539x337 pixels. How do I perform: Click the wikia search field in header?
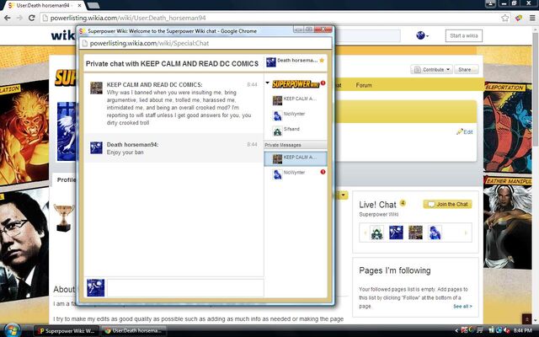[368, 35]
